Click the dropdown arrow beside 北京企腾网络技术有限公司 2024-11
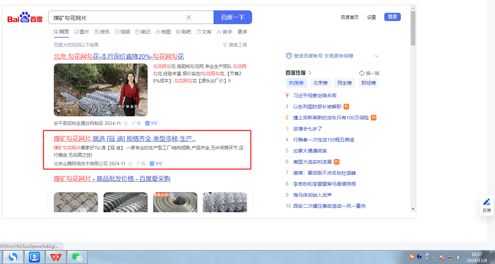Viewport: 495px width, 264px height. tap(130, 164)
